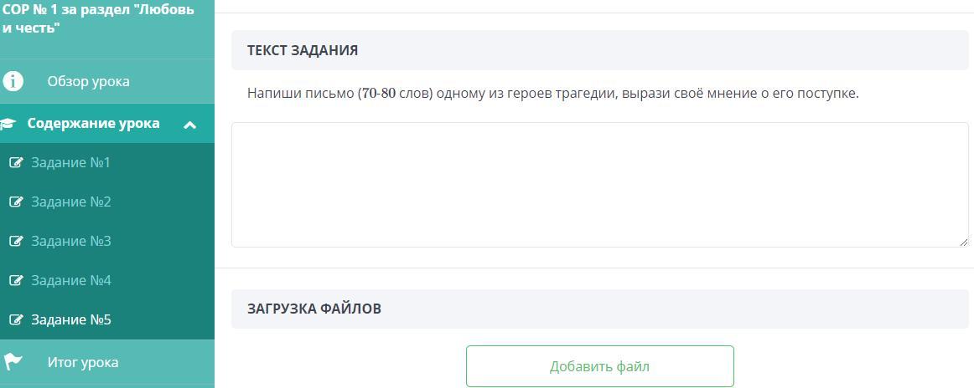
Task: Click the flag icon beside Итог урока
Action: [13, 362]
